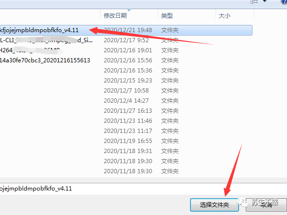
Task: Select the folder ending in kfjojejmpbldmpobfkfo_v4.11
Action: click(x=126, y=30)
